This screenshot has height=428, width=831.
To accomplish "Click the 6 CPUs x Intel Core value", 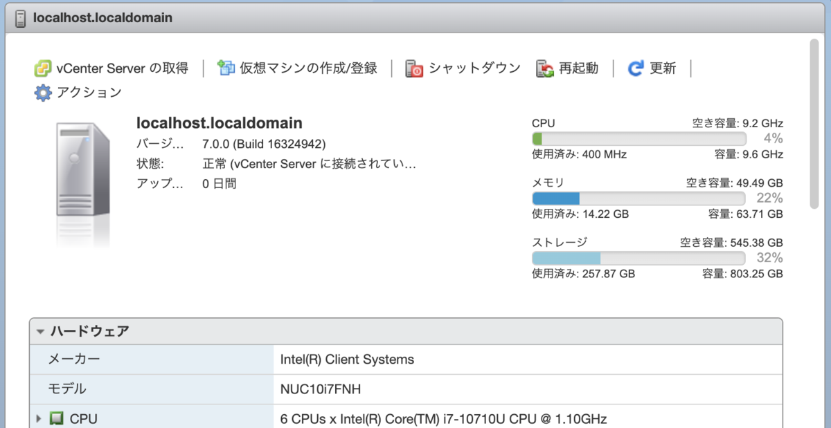I will (443, 418).
